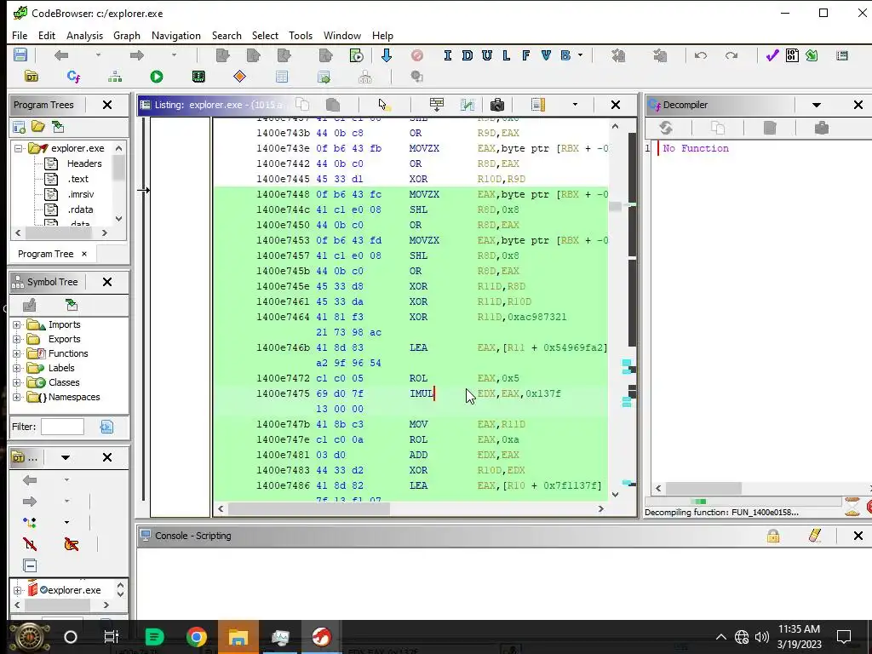
Task: Click the Symbol Tree Filter input field
Action: pos(62,427)
